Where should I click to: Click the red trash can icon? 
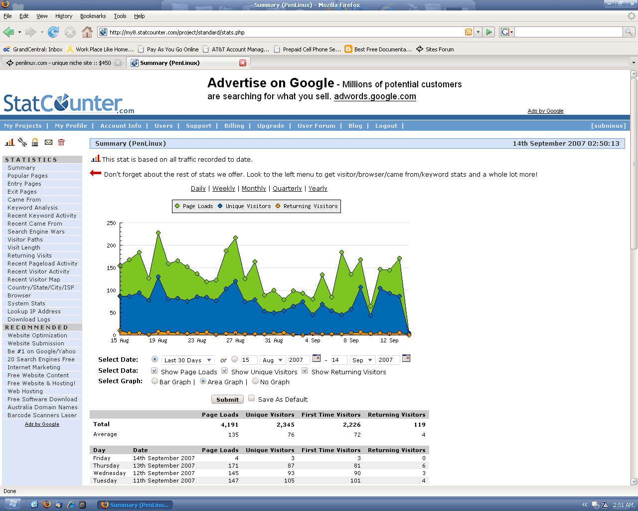(x=61, y=142)
